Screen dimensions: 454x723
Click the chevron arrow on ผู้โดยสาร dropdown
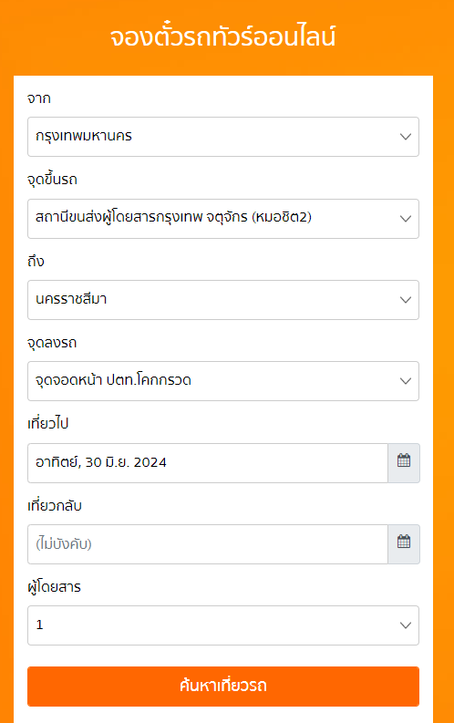[x=406, y=625]
